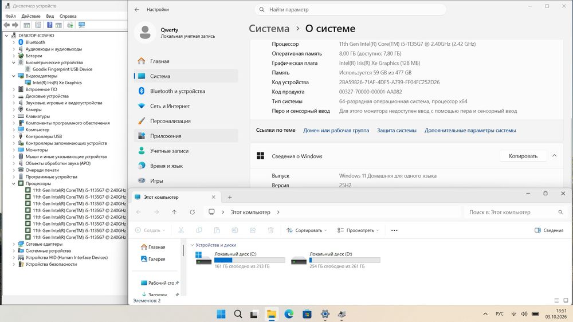Select Intel(R) Iris(R) Xe Graphics tree item
Image resolution: width=573 pixels, height=322 pixels.
(57, 83)
